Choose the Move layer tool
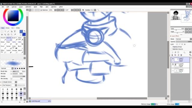Viewport: 192px width, 108px height. 2,35
